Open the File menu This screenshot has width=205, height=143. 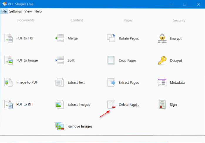tap(4, 11)
